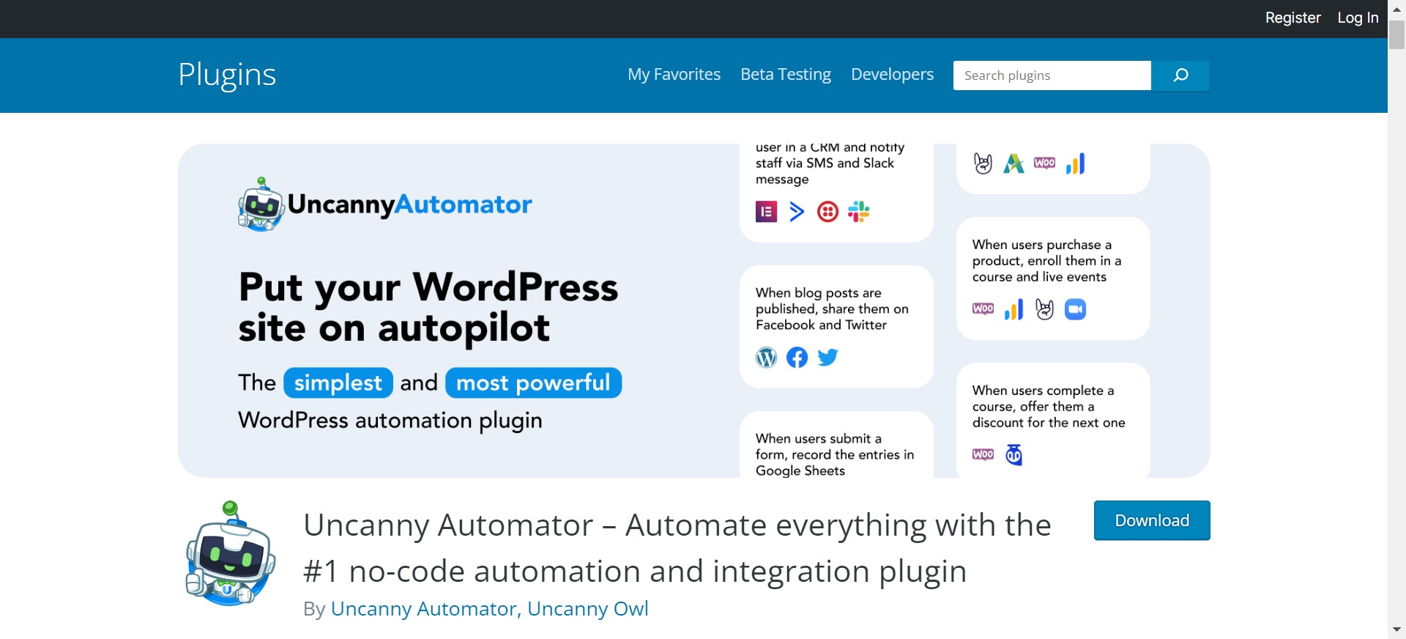Screen dimensions: 1406x639
Task: Click the scrollbar down arrow
Action: (1396, 629)
